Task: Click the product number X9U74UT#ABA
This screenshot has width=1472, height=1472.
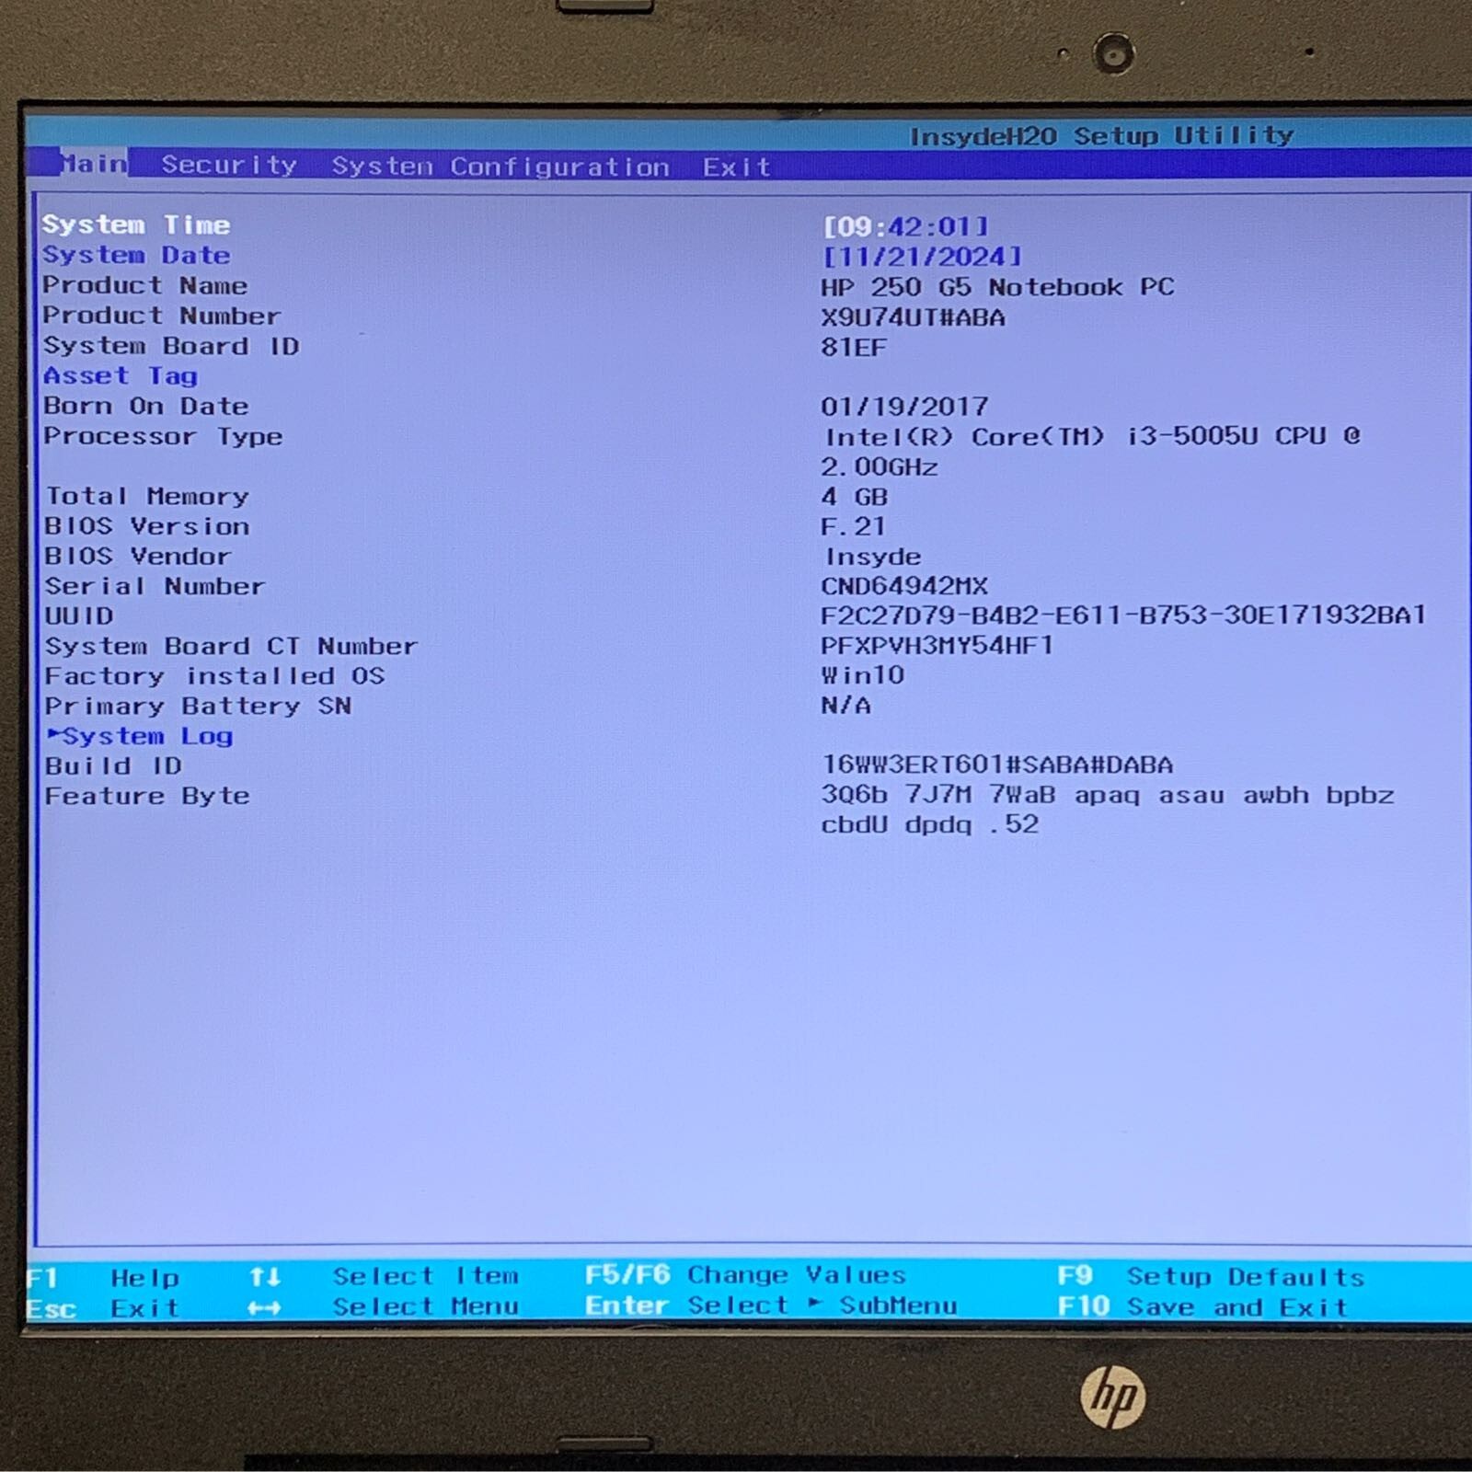Action: coord(913,317)
